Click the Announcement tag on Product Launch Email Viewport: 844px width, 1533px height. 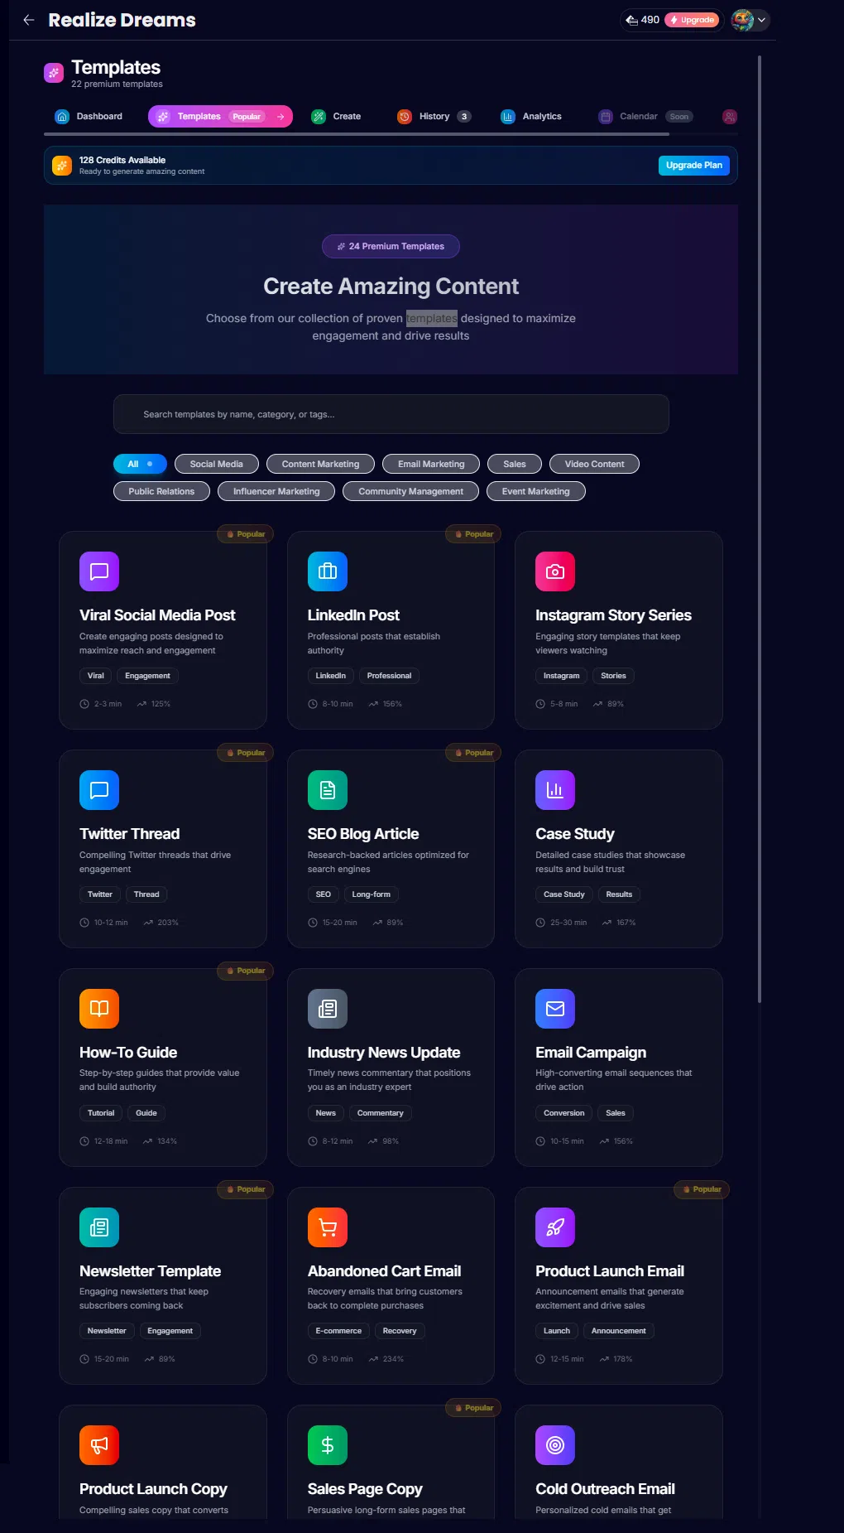click(618, 1331)
